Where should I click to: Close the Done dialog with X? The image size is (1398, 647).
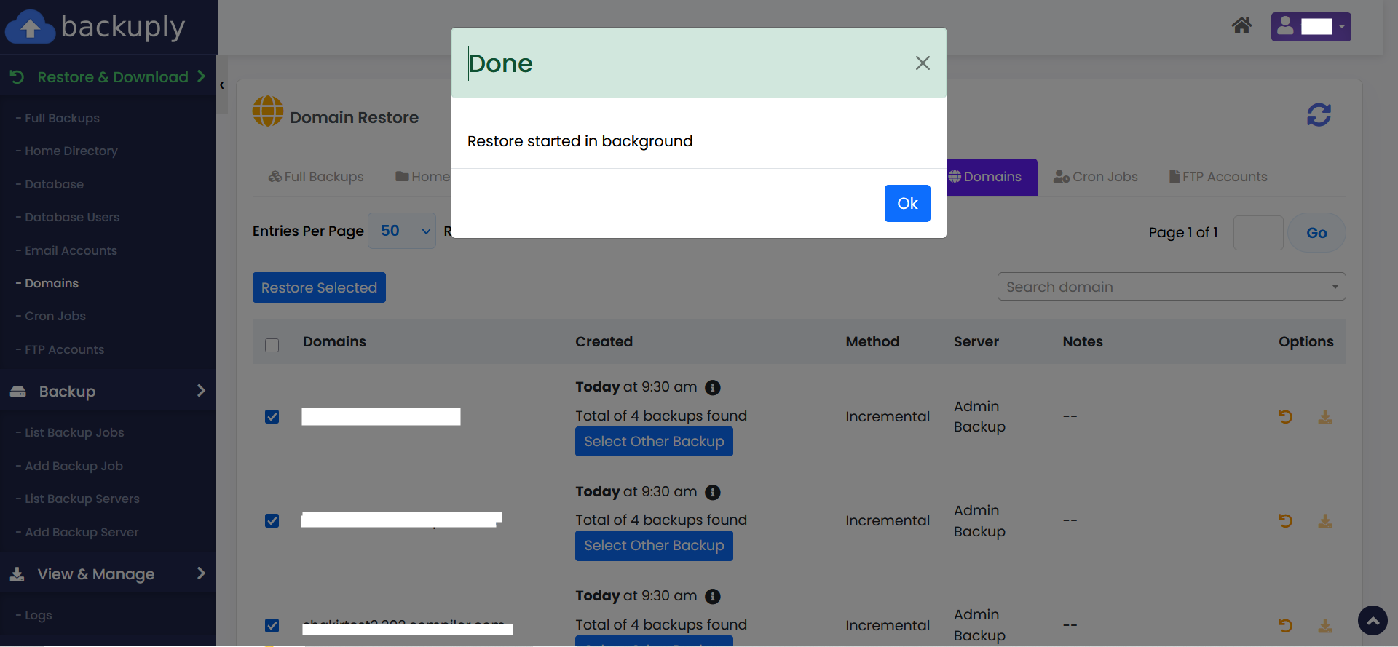[x=923, y=63]
